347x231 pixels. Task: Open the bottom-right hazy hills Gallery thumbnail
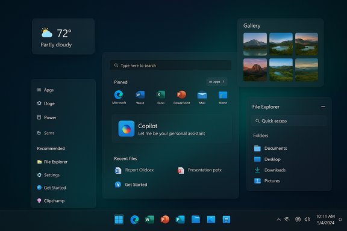pyautogui.click(x=307, y=70)
